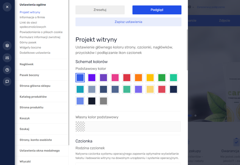Close the settings panel with X icon
Screen dimensions: 240x165
pyautogui.click(x=7, y=7)
